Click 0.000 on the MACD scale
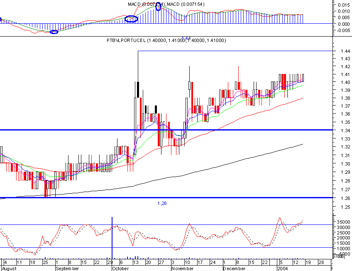Viewport: 352px width, 271px height. point(344,24)
